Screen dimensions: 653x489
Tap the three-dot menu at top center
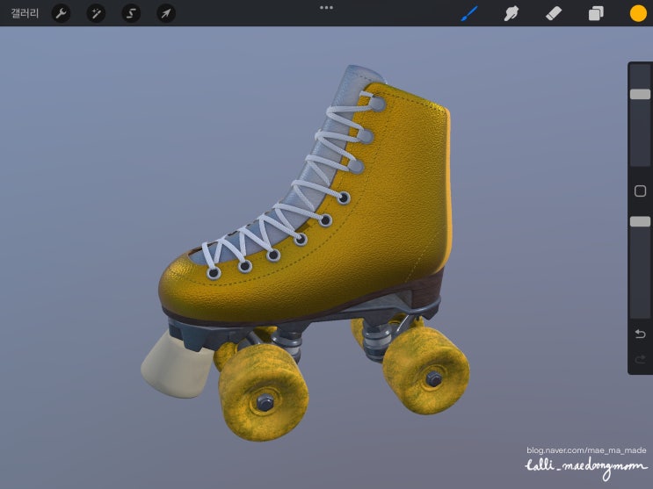point(326,8)
